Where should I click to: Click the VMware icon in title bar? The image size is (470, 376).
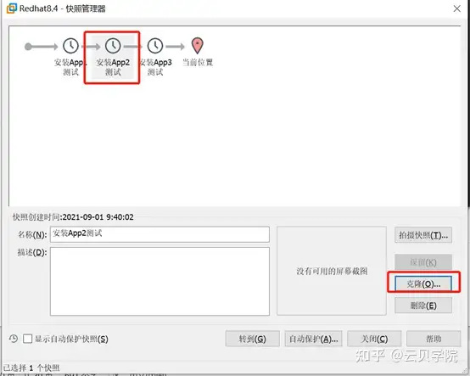[x=12, y=8]
